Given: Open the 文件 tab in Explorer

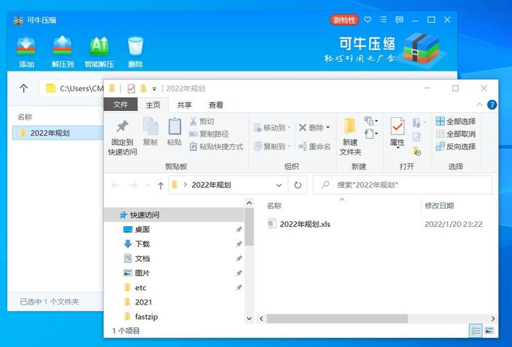Looking at the screenshot, I should click(x=121, y=105).
